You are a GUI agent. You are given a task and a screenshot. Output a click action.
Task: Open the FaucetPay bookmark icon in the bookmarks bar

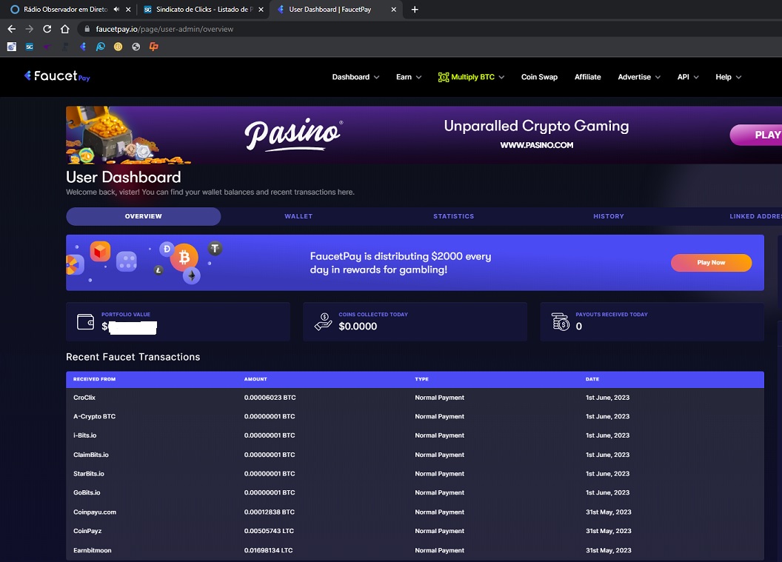click(x=83, y=47)
